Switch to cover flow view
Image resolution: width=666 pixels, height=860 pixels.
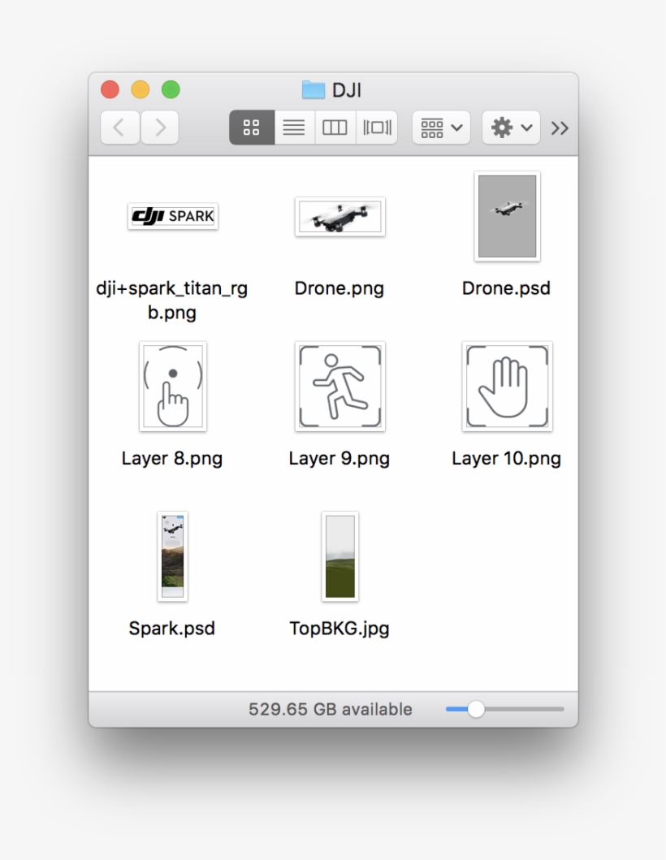coord(376,127)
